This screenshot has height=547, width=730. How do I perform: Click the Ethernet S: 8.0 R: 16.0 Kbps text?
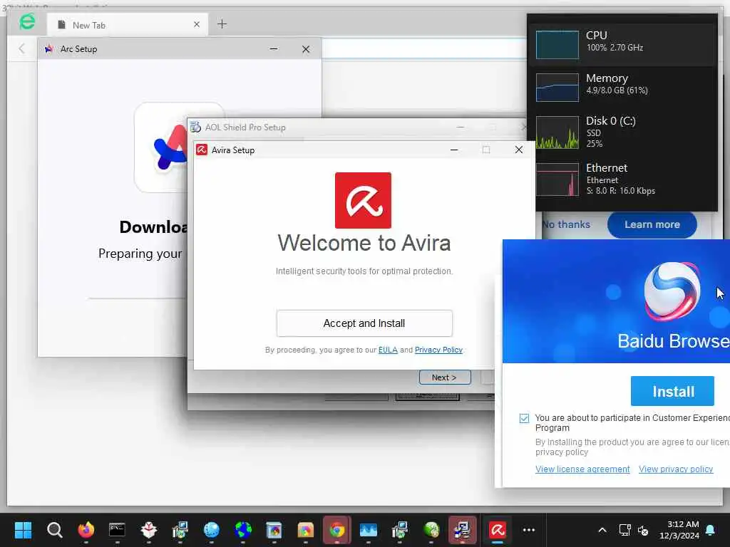(621, 191)
